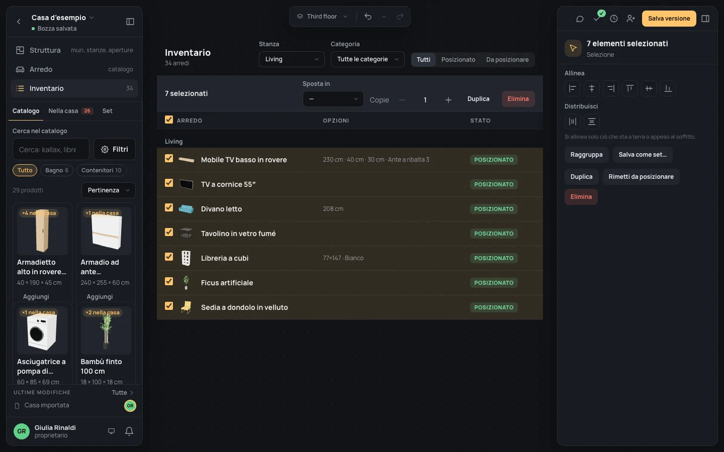Image resolution: width=724 pixels, height=452 pixels.
Task: Open the Sposta in dropdown
Action: (333, 99)
